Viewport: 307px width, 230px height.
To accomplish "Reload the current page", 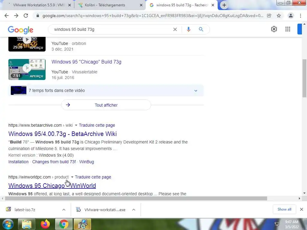I will 26,16.
